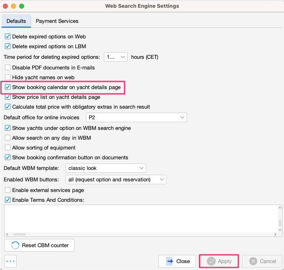Screen dimensions: 284x270
Task: Switch to the Payment Services tab
Action: point(57,21)
